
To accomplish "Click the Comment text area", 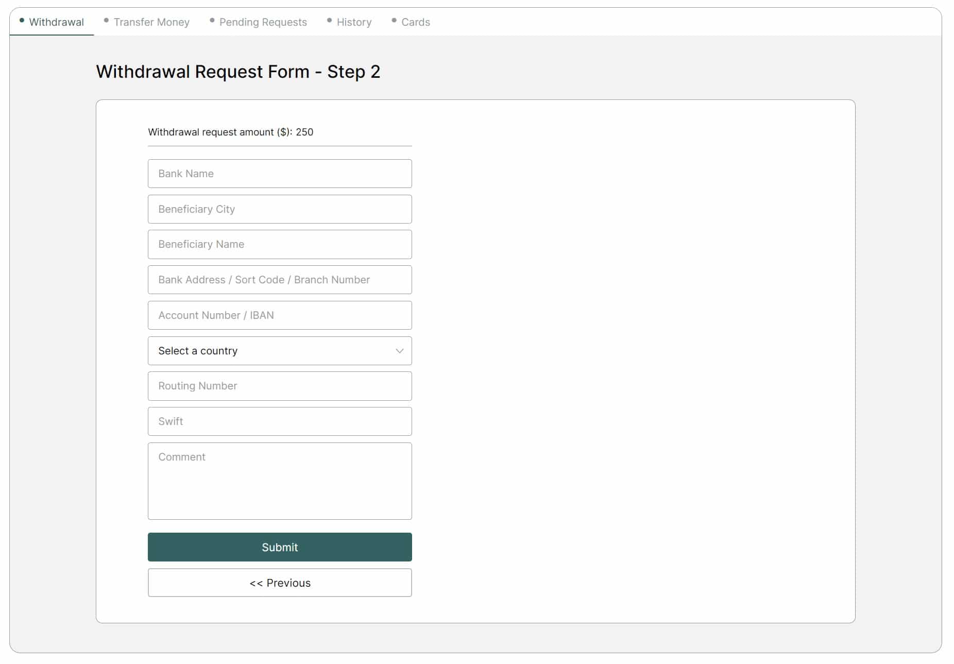I will point(280,481).
